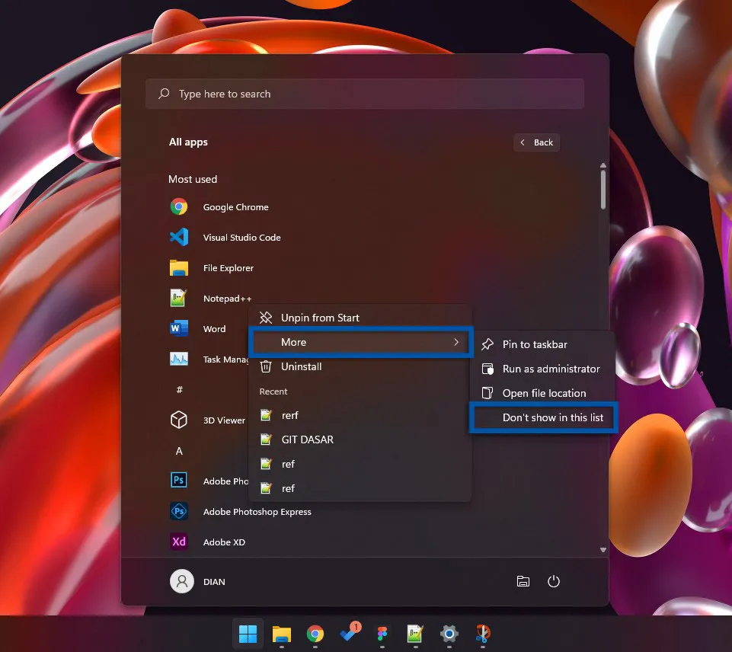This screenshot has width=732, height=652.
Task: Open the DIAN user account menu
Action: click(x=198, y=582)
